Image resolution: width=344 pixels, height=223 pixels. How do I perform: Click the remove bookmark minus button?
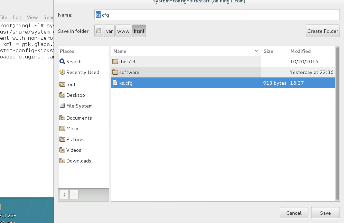pyautogui.click(x=74, y=195)
